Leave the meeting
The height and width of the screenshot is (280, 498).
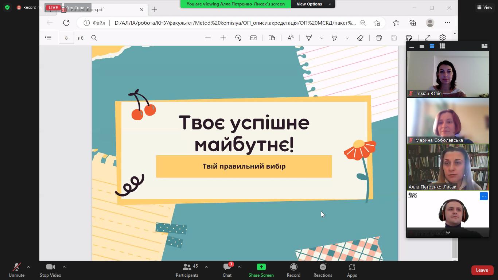tap(482, 270)
